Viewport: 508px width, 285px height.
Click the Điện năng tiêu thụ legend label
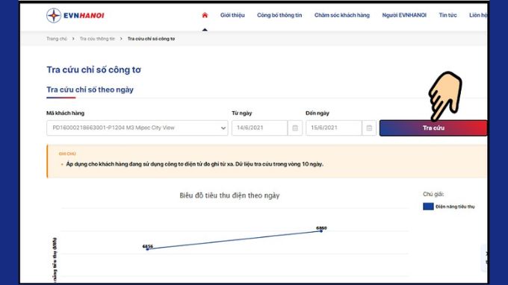pyautogui.click(x=455, y=207)
